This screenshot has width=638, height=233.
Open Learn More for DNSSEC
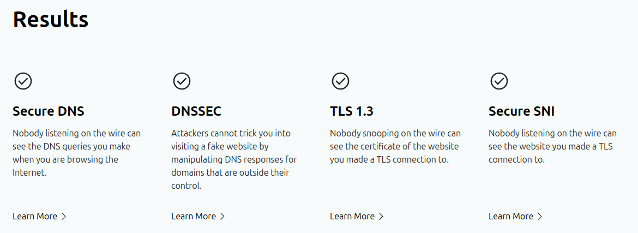click(194, 217)
